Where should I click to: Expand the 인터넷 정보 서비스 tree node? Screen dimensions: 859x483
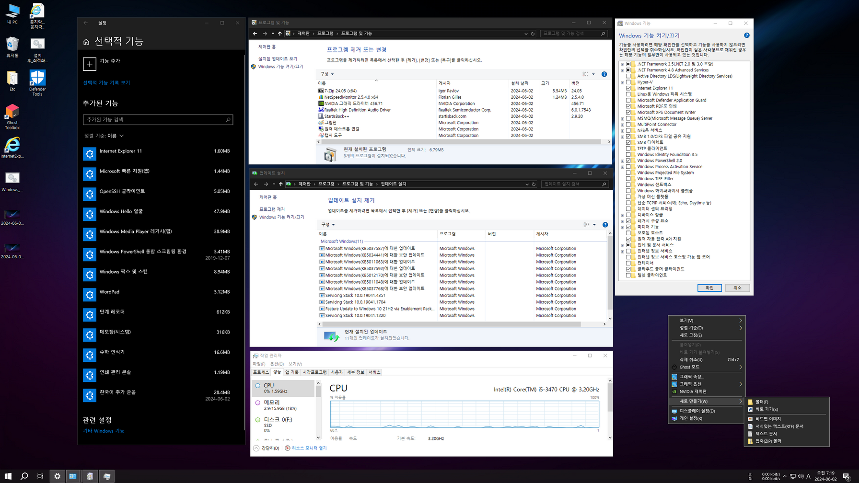click(623, 251)
